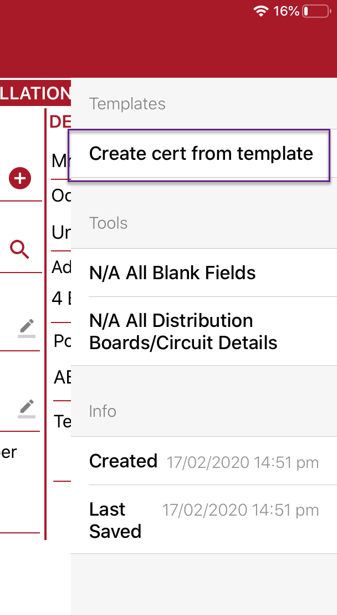Image resolution: width=337 pixels, height=615 pixels.
Task: Choose N/A All Blank Fields
Action: click(172, 273)
